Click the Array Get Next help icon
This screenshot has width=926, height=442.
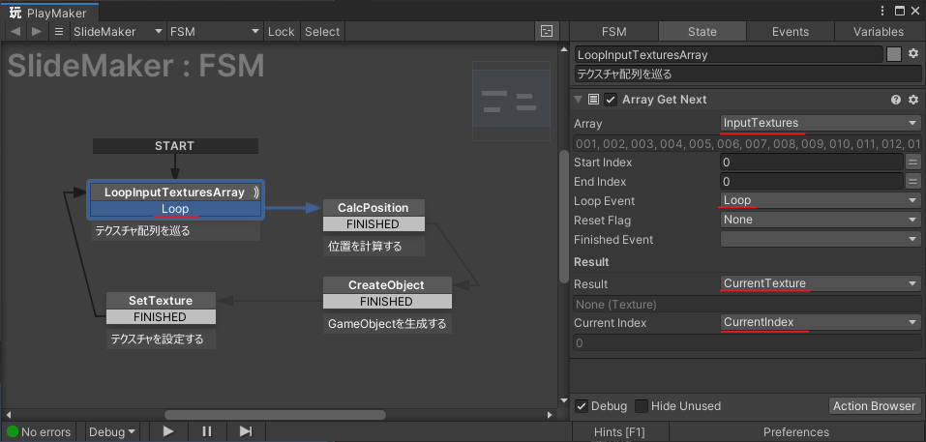(x=896, y=100)
